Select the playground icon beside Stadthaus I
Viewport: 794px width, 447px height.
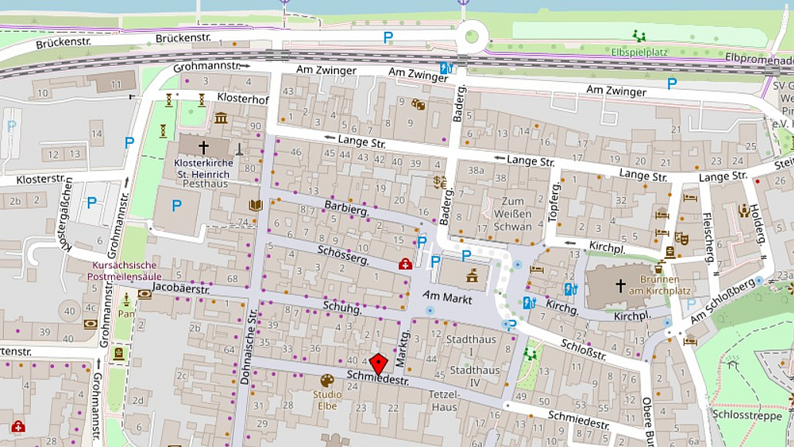[530, 353]
